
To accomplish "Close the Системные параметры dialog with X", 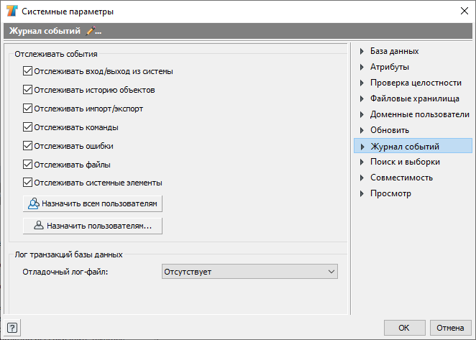I will [464, 12].
